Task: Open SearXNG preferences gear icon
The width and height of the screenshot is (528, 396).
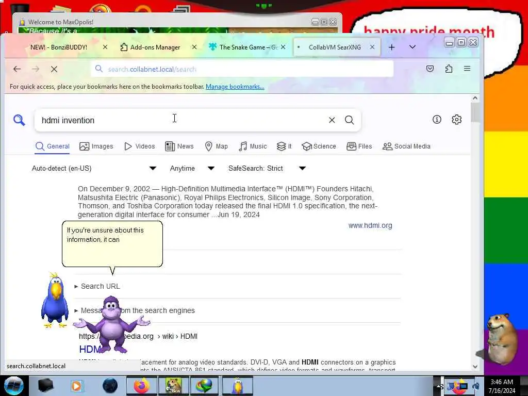Action: click(x=456, y=119)
